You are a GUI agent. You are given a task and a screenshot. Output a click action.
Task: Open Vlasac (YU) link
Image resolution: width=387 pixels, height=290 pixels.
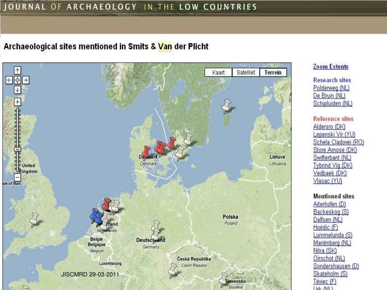[328, 181]
